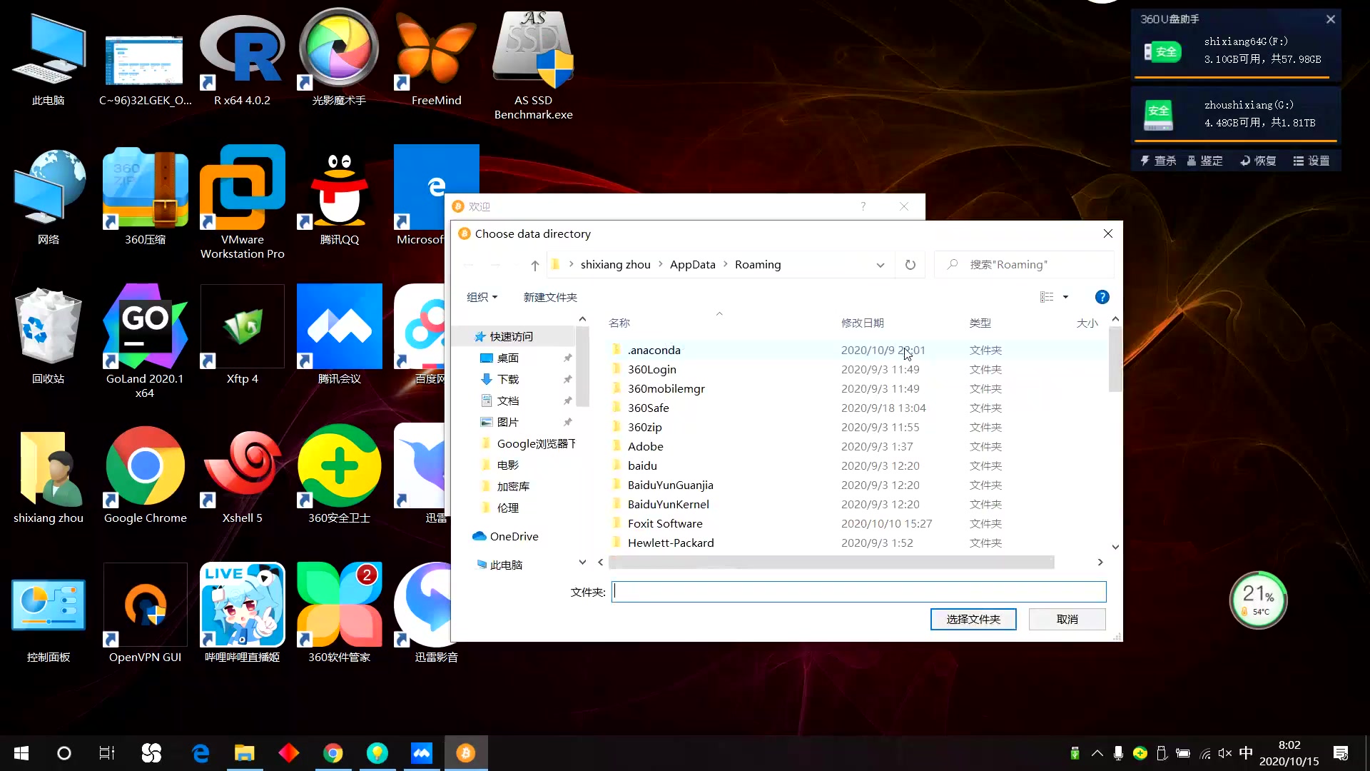Viewport: 1370px width, 771px height.
Task: Click the Bitcoin app icon in the taskbar
Action: pos(466,753)
